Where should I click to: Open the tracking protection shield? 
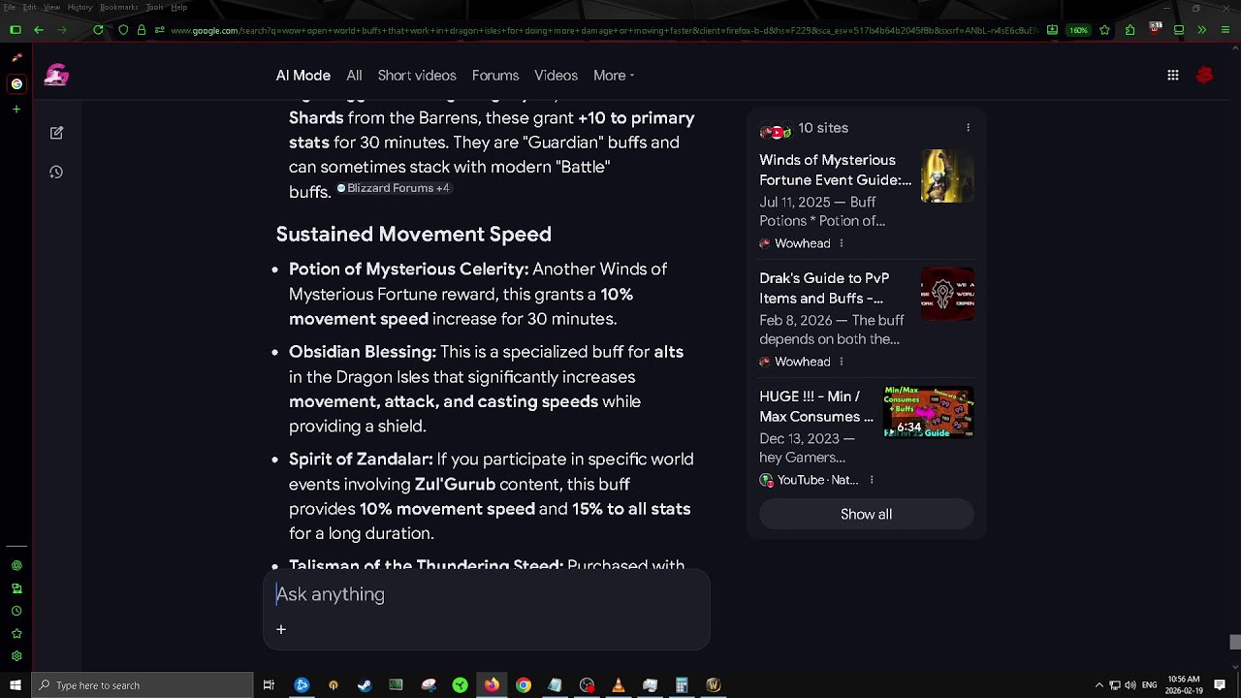123,30
